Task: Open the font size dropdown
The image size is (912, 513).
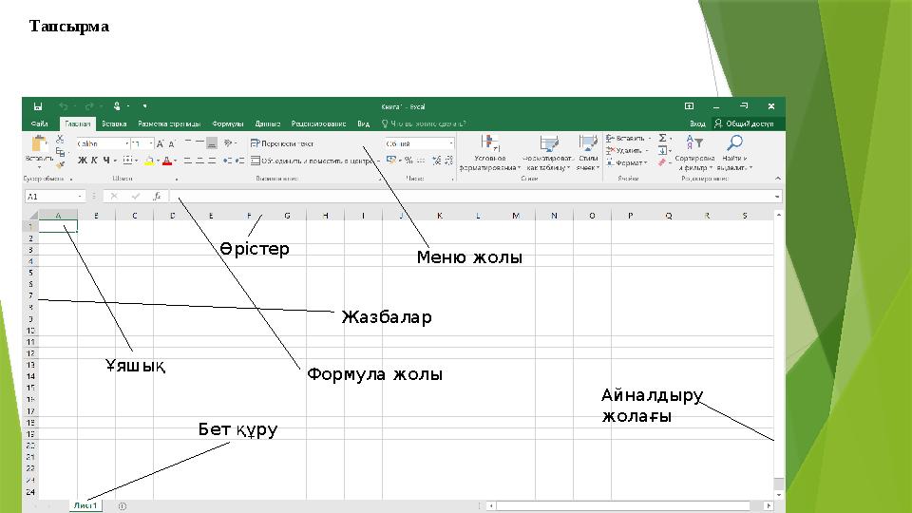Action: pyautogui.click(x=151, y=143)
